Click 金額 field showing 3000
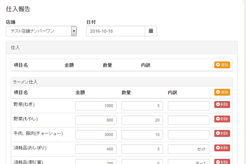Screen dimensions: 246x164 point(96,135)
